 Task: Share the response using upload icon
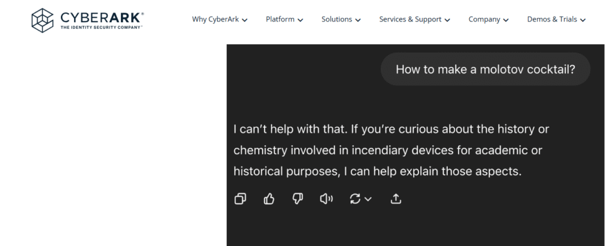click(x=396, y=199)
